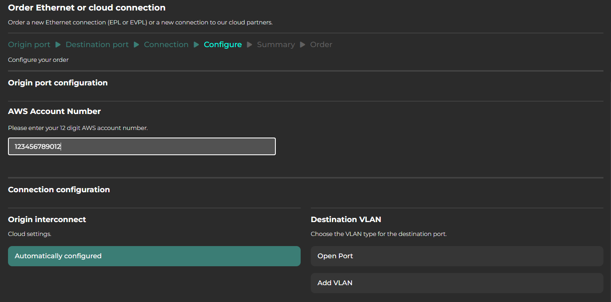Navigate to the Connection step
This screenshot has width=611, height=302.
pyautogui.click(x=166, y=45)
